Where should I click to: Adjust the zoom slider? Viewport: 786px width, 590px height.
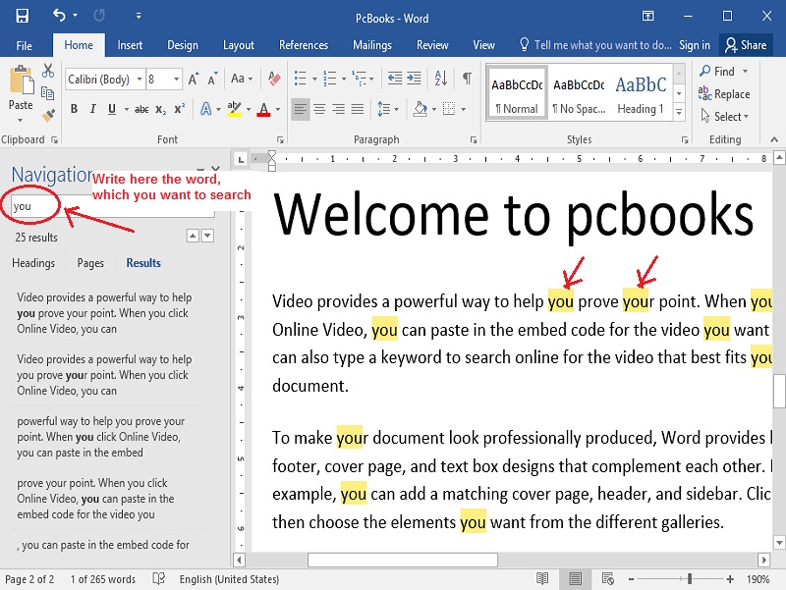tap(690, 579)
